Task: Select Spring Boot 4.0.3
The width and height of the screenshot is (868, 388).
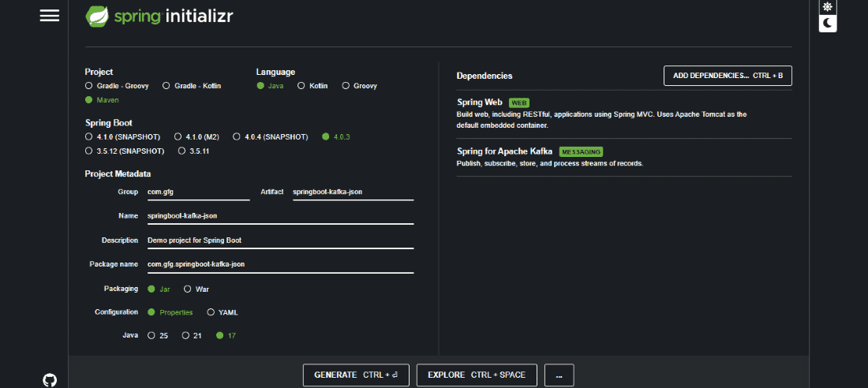Action: (336, 136)
